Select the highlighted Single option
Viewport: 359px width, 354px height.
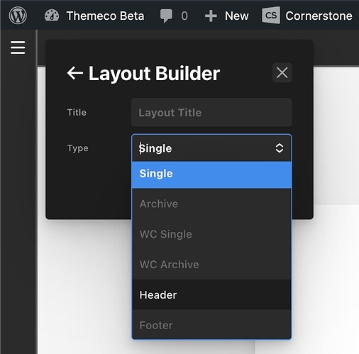coord(211,175)
